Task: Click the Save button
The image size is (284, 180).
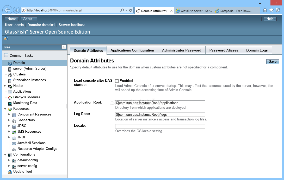Action: coord(273,61)
